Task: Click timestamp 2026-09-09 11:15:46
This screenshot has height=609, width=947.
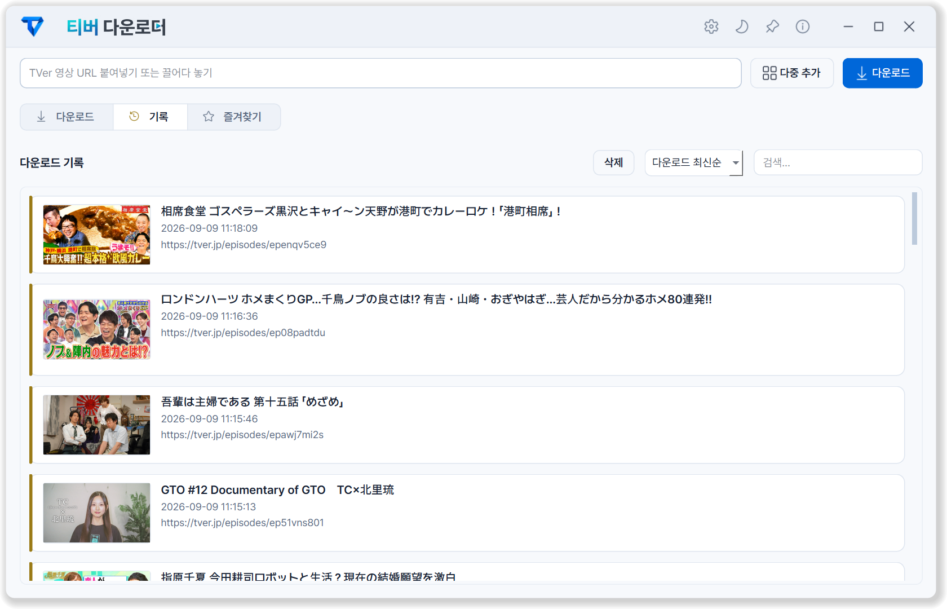Action: point(210,419)
